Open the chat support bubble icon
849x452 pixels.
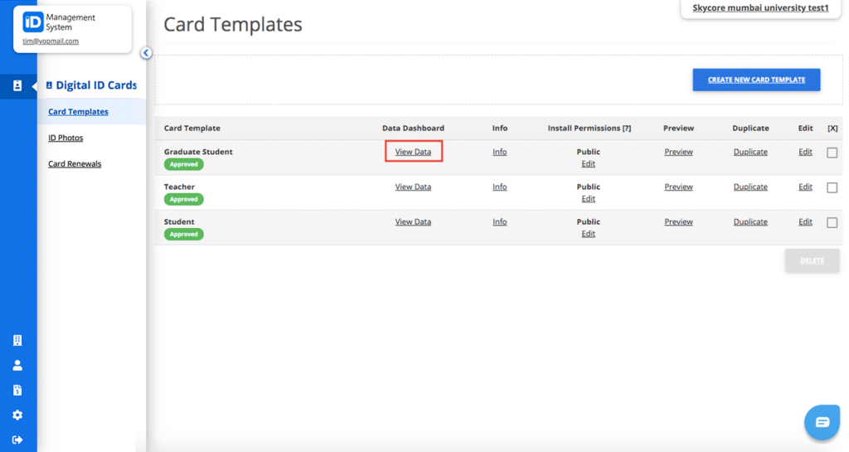(x=822, y=422)
